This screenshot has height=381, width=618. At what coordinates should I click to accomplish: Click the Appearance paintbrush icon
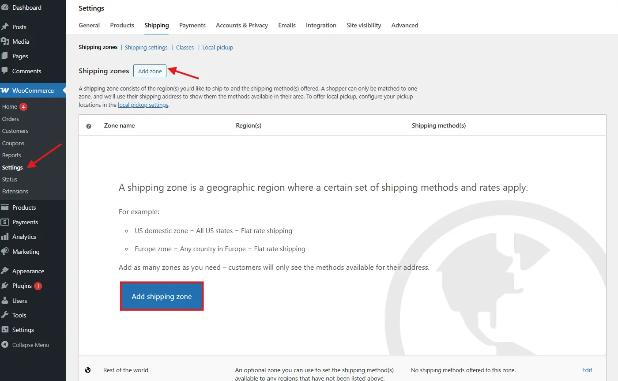pyautogui.click(x=5, y=271)
